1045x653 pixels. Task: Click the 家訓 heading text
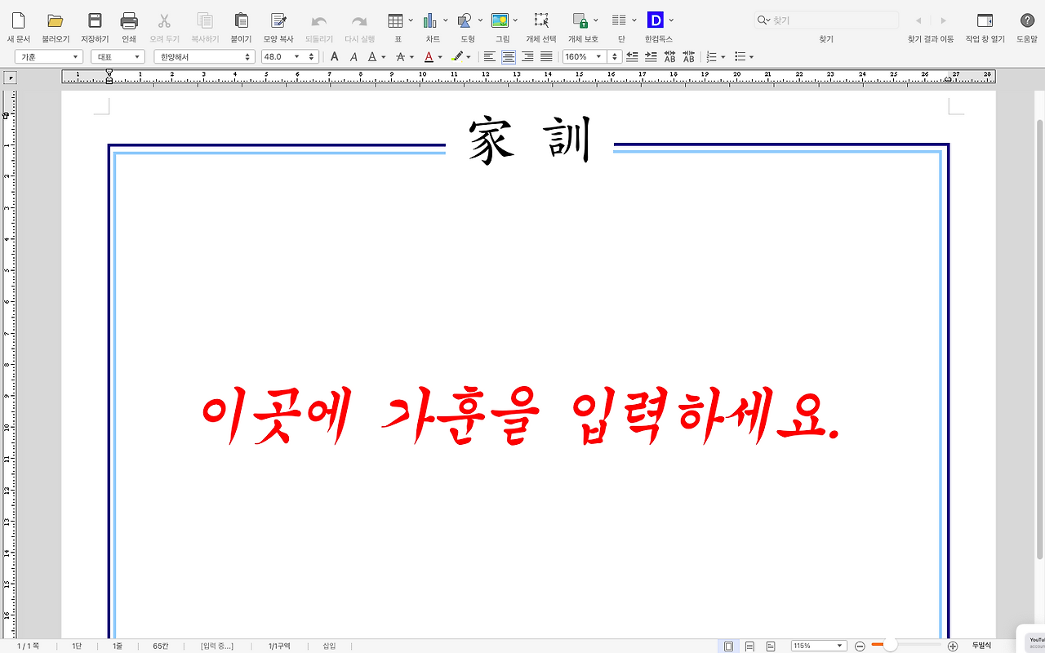click(529, 141)
